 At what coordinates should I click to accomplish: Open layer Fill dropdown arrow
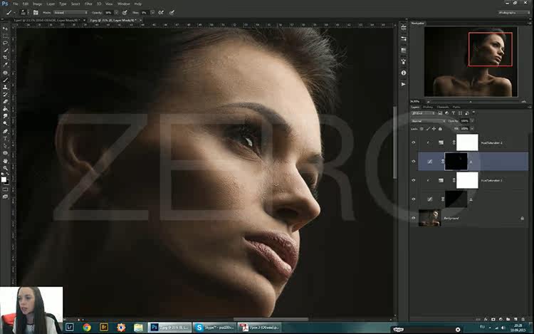tap(472, 129)
